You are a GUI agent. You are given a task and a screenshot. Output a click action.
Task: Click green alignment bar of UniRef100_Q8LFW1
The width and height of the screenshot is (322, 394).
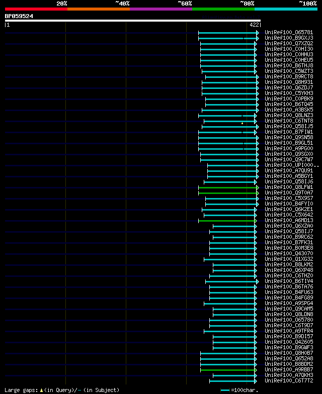click(227, 188)
